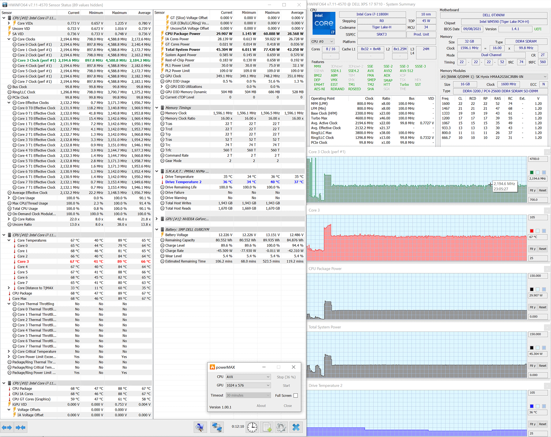The image size is (551, 437).
Task: Open the networked computers remote icon
Action: click(217, 427)
